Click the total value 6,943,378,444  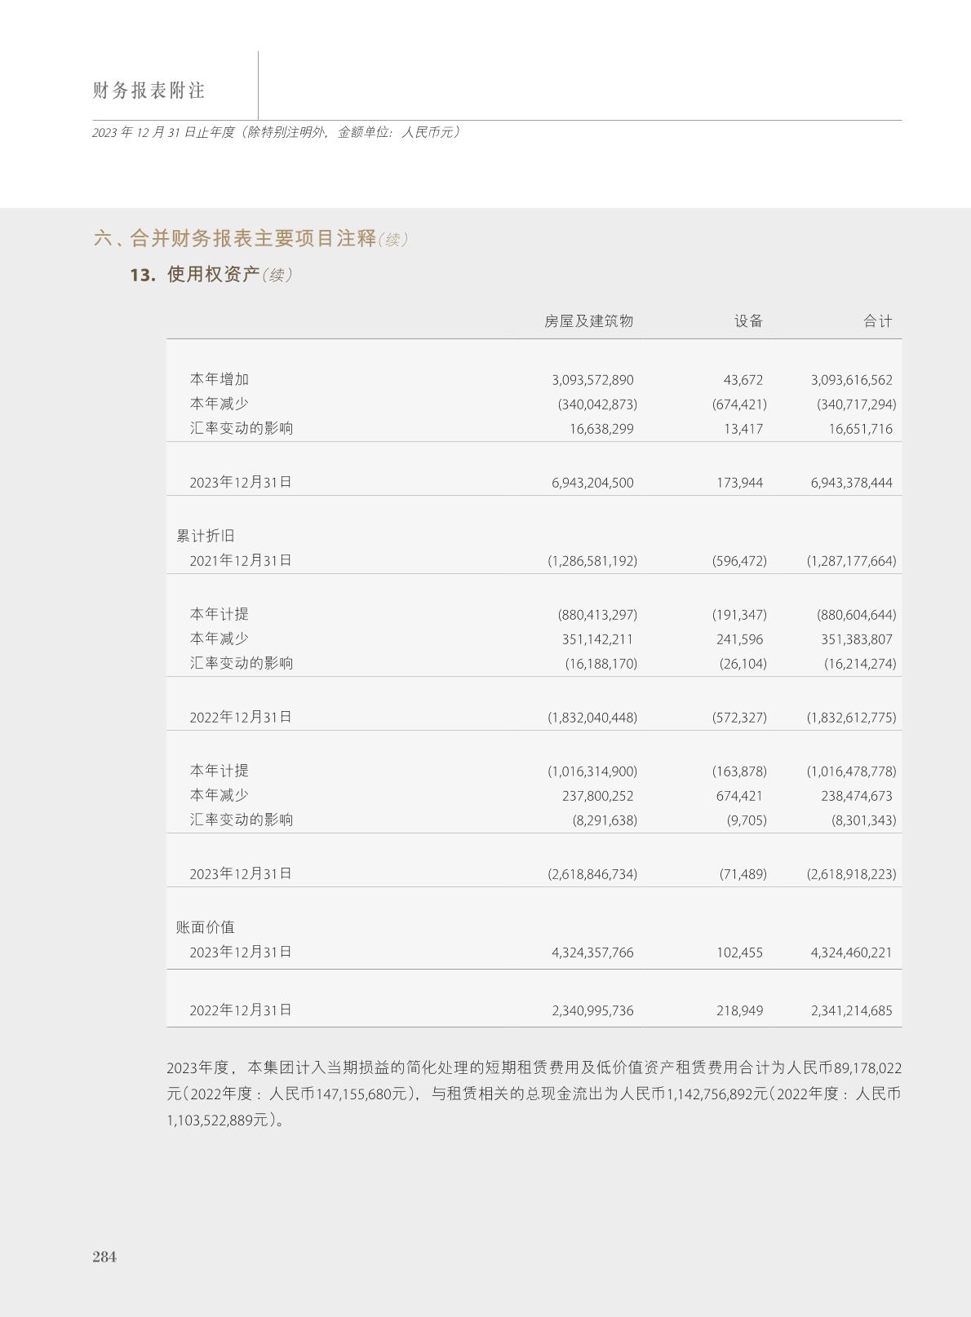point(851,483)
